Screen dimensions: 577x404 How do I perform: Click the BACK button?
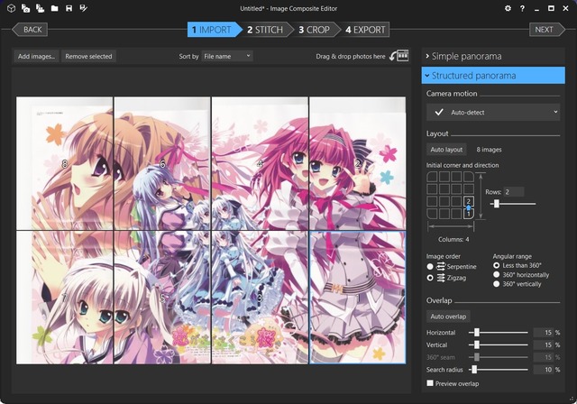[30, 30]
